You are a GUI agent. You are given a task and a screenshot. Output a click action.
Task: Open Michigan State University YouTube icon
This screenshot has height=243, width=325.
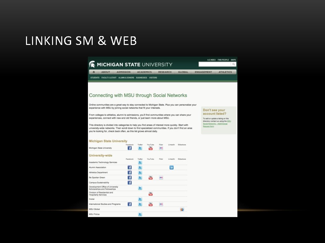(151, 148)
